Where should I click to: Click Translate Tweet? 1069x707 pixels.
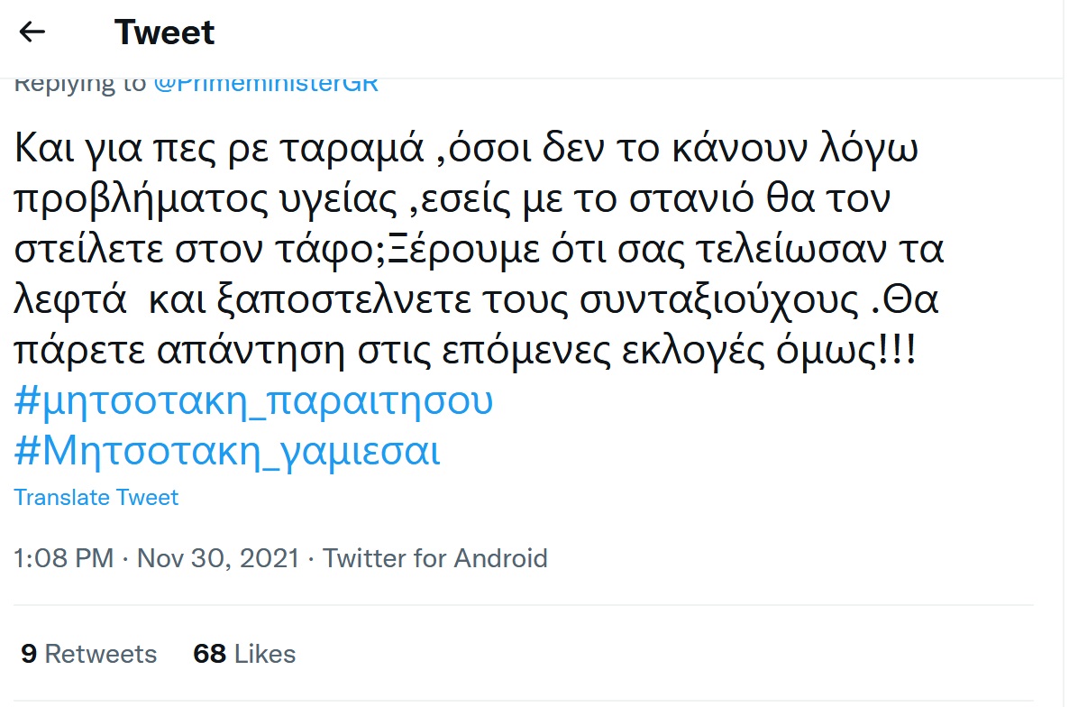click(x=96, y=498)
